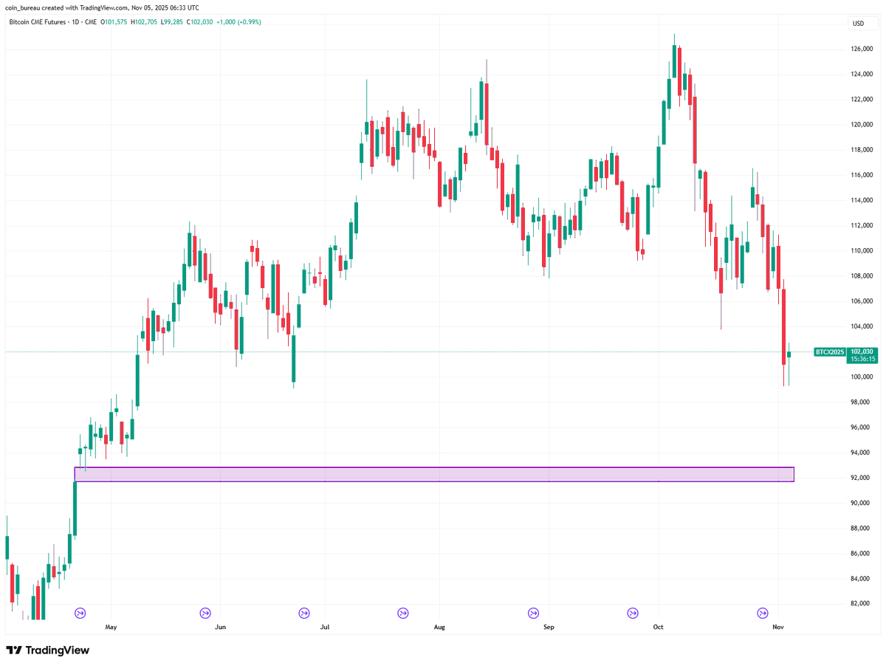The height and width of the screenshot is (666, 886).
Task: Click the May label on the time axis
Action: pos(111,627)
